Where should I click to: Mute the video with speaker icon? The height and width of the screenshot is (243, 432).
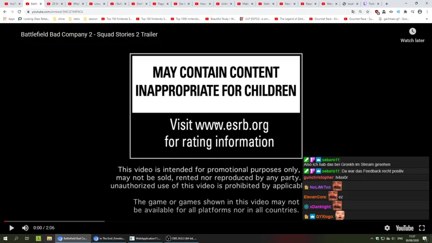click(x=25, y=228)
